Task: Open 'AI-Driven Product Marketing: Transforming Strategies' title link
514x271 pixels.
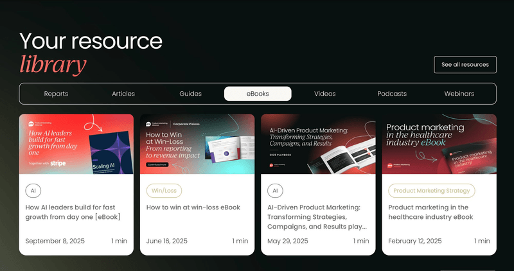Action: pyautogui.click(x=317, y=216)
